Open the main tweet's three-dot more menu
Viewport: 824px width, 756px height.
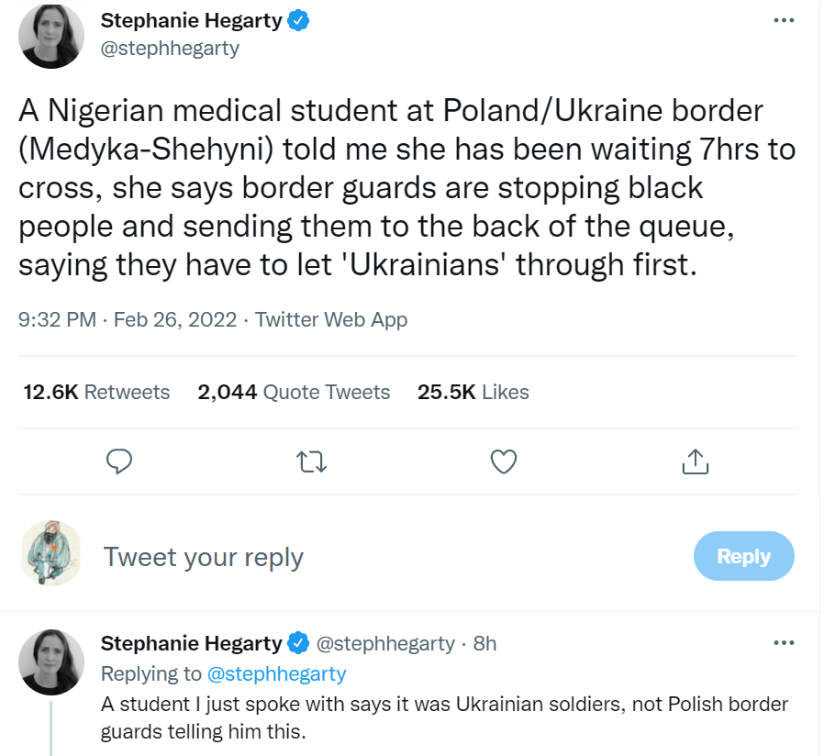tap(782, 20)
